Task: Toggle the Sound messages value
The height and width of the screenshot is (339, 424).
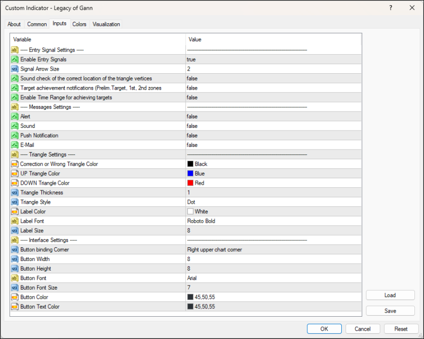Action: 192,126
